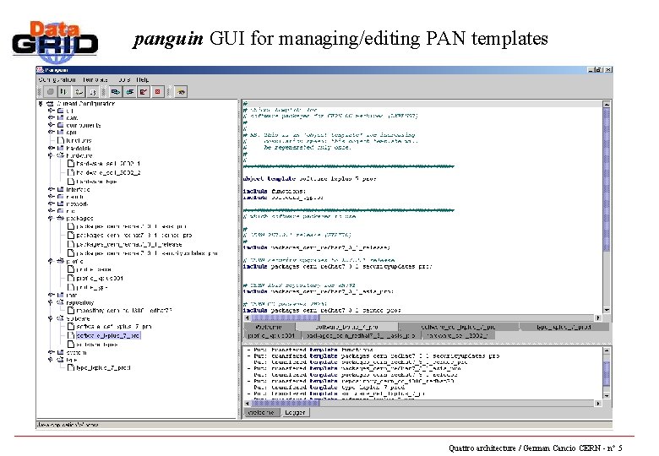Select highlighted software_lxplus_7_pro tree item
The image size is (659, 456).
[108, 335]
